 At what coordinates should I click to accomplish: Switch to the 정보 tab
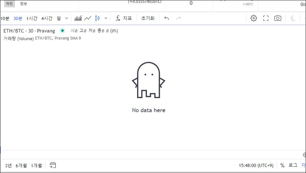[x=24, y=4]
